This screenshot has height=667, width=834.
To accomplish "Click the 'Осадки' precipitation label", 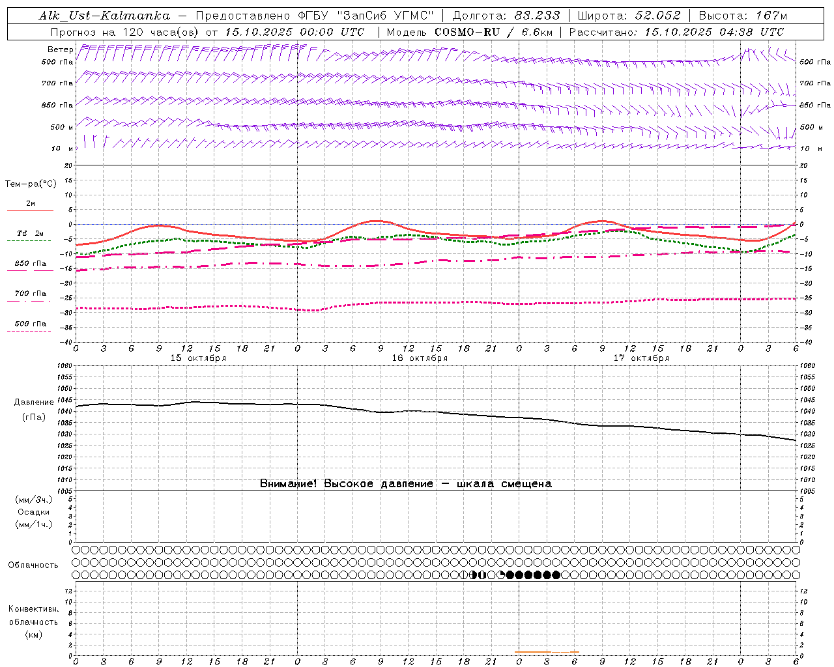I will (x=33, y=512).
